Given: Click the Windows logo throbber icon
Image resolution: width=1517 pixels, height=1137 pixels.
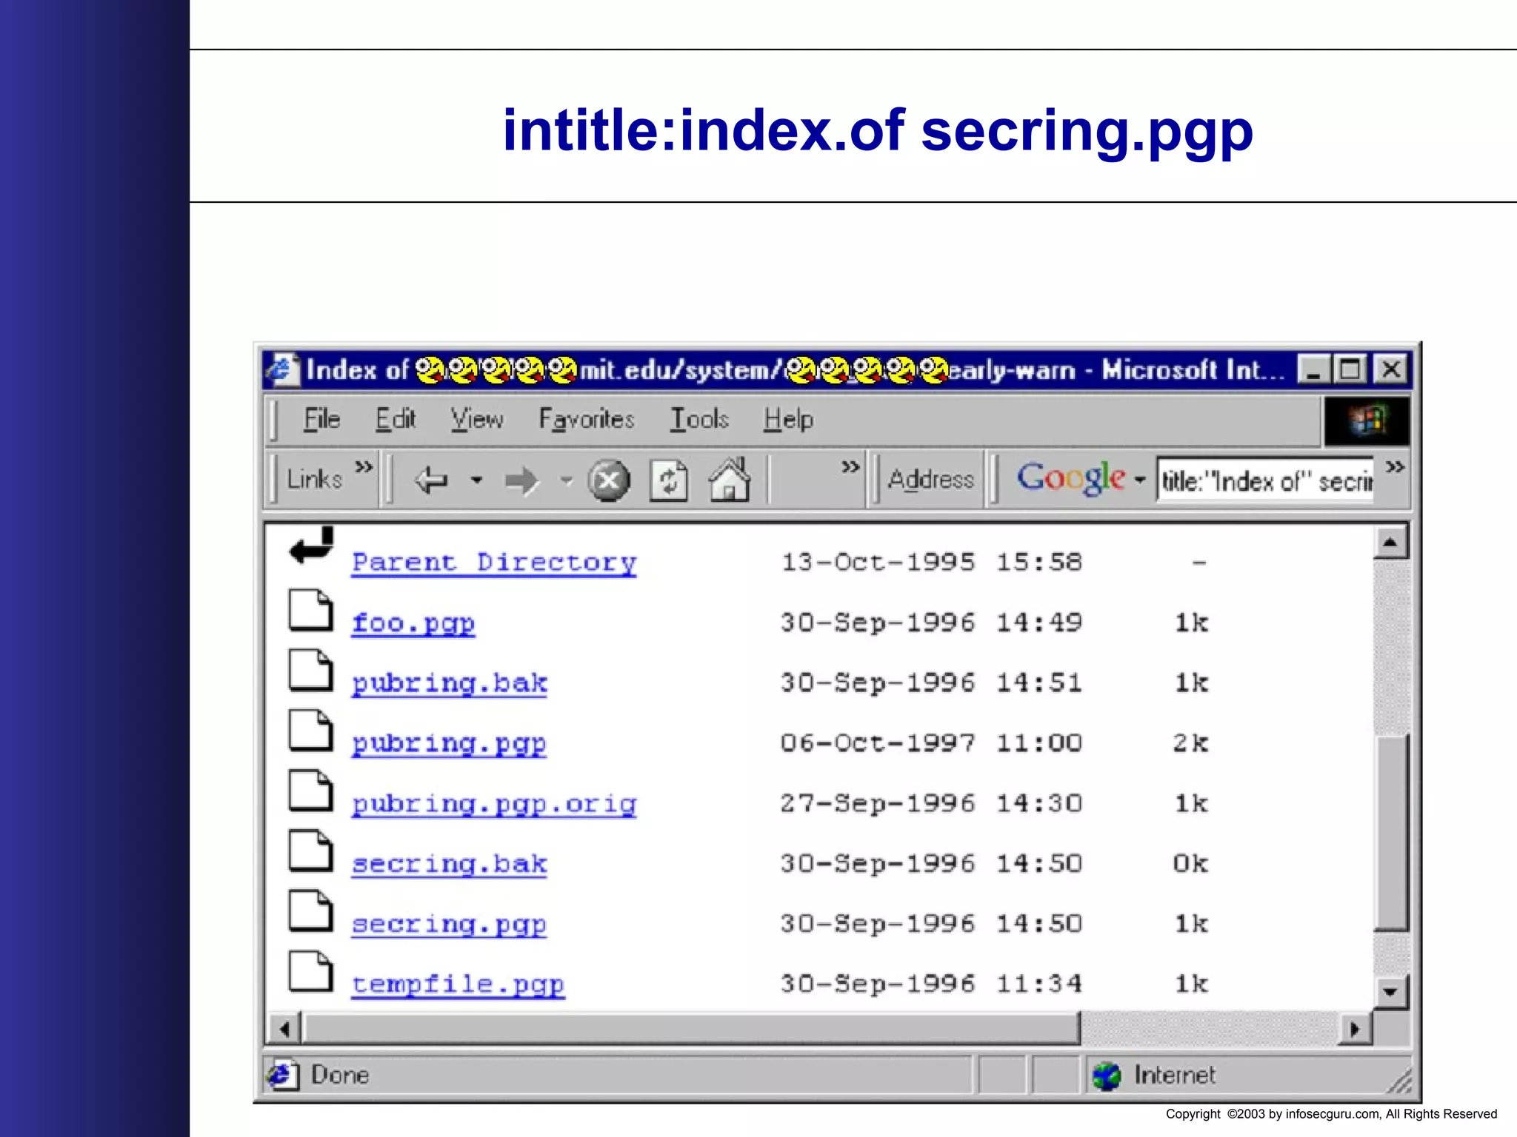Looking at the screenshot, I should 1367,420.
